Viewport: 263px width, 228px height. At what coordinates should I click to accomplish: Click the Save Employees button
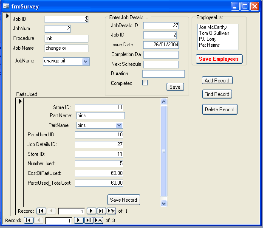[219, 59]
